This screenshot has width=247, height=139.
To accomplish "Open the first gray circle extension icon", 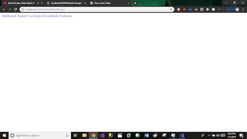I will click(x=207, y=10).
